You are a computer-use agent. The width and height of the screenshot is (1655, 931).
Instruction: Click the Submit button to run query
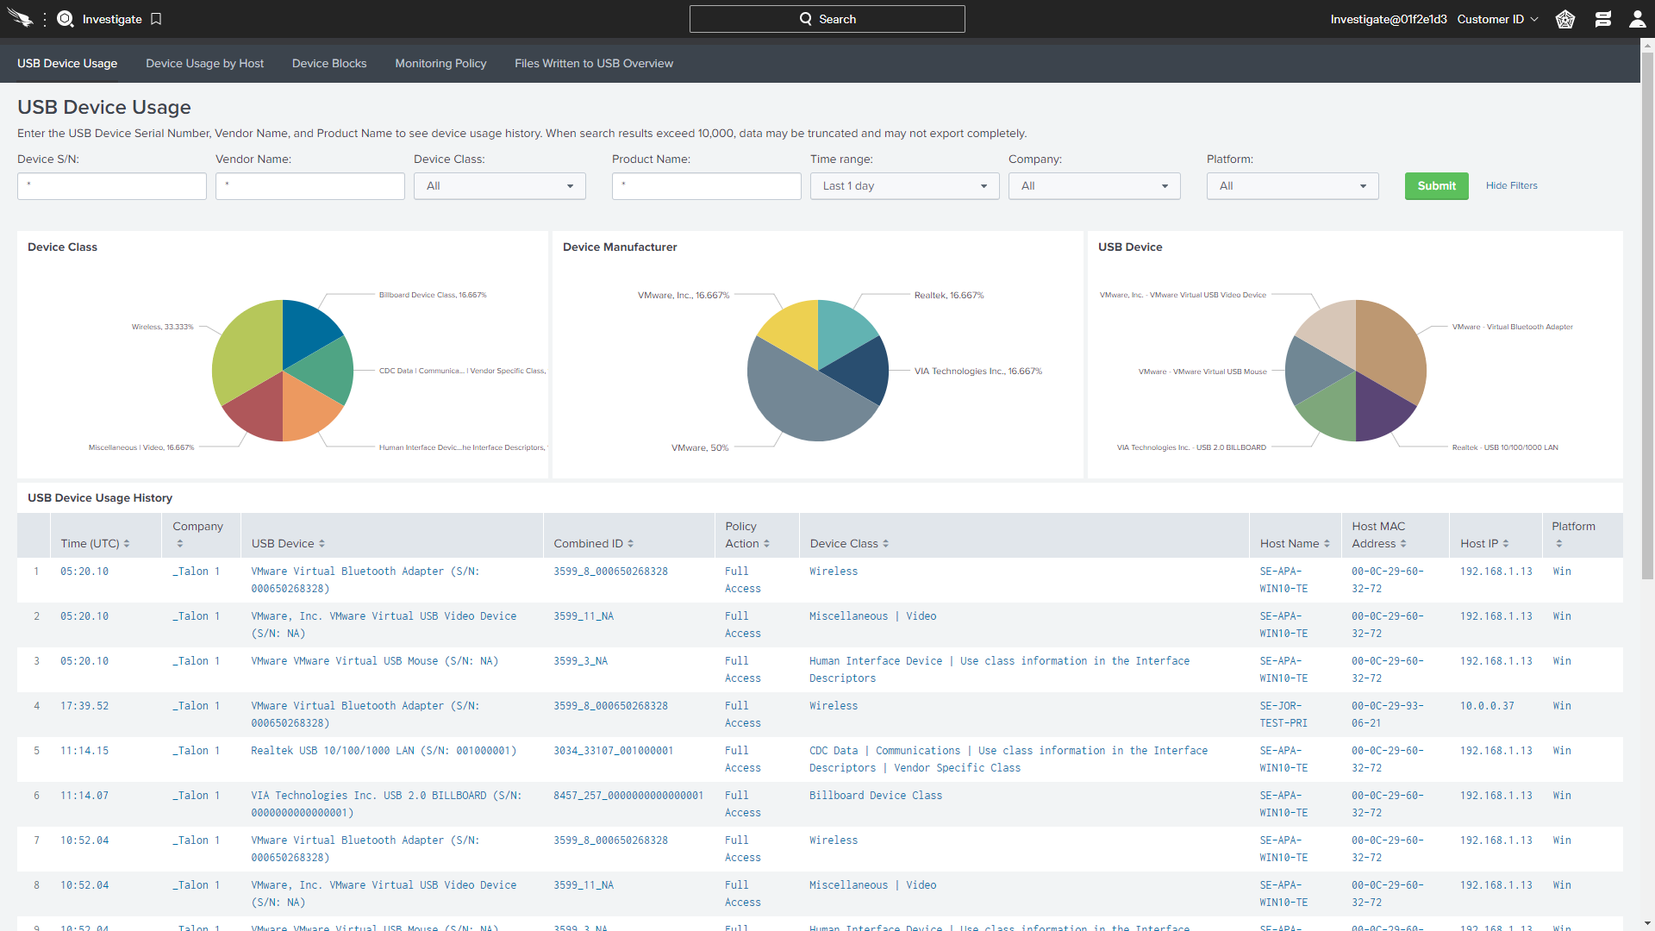click(1435, 185)
